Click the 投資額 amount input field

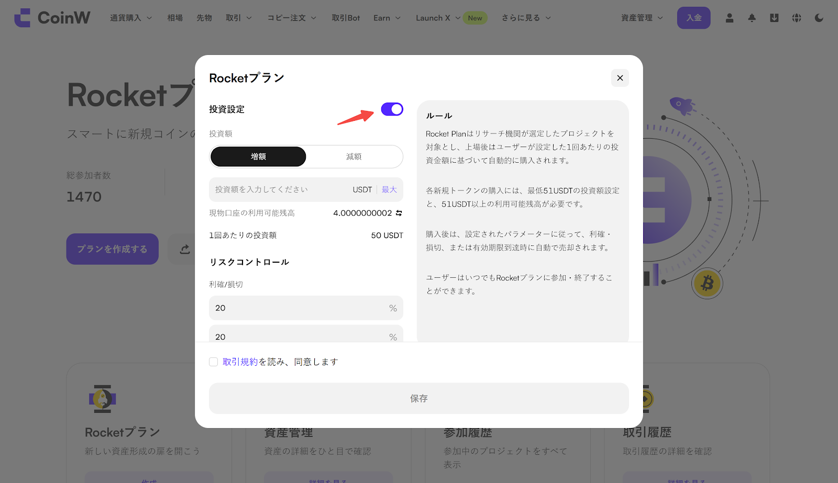[x=278, y=189]
